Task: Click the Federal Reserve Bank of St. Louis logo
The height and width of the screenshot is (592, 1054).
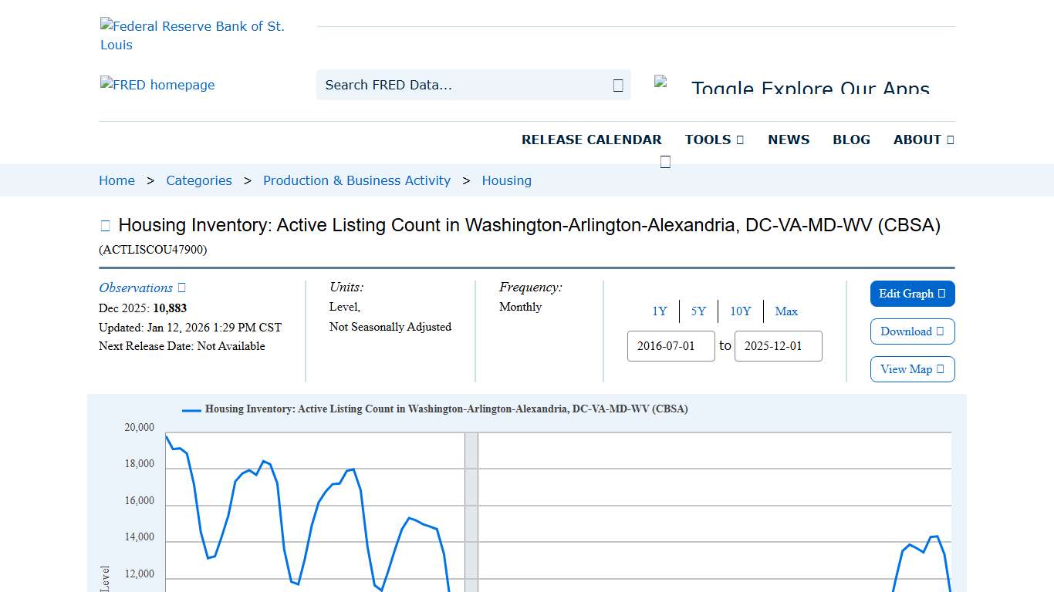Action: 193,35
